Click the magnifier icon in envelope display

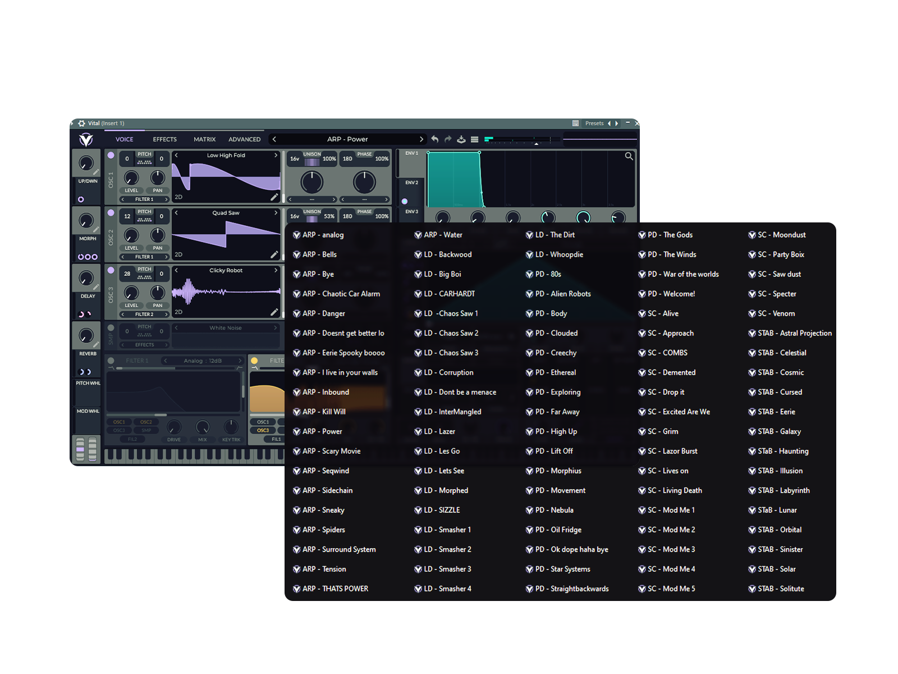629,156
